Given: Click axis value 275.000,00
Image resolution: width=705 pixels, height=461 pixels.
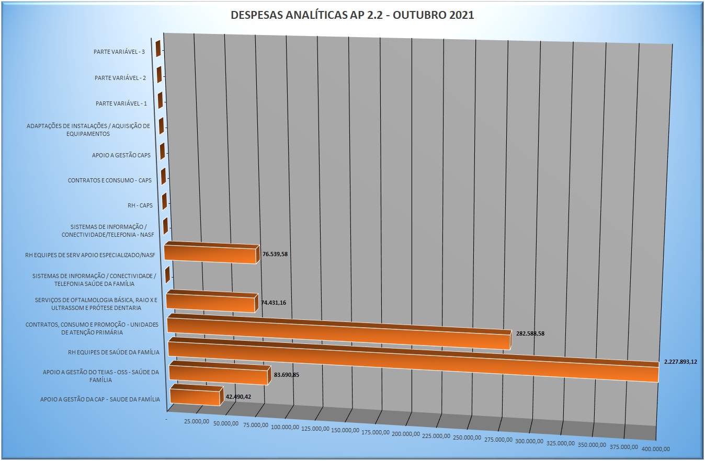Looking at the screenshot, I should pyautogui.click(x=498, y=441).
